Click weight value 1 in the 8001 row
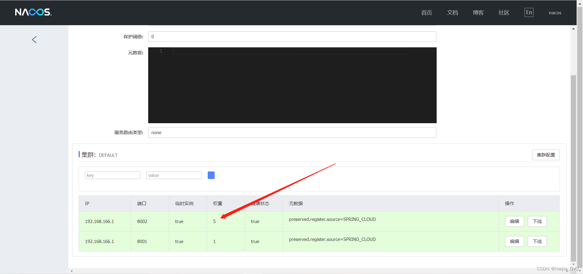Screen dimensions: 583x274 tap(214, 242)
